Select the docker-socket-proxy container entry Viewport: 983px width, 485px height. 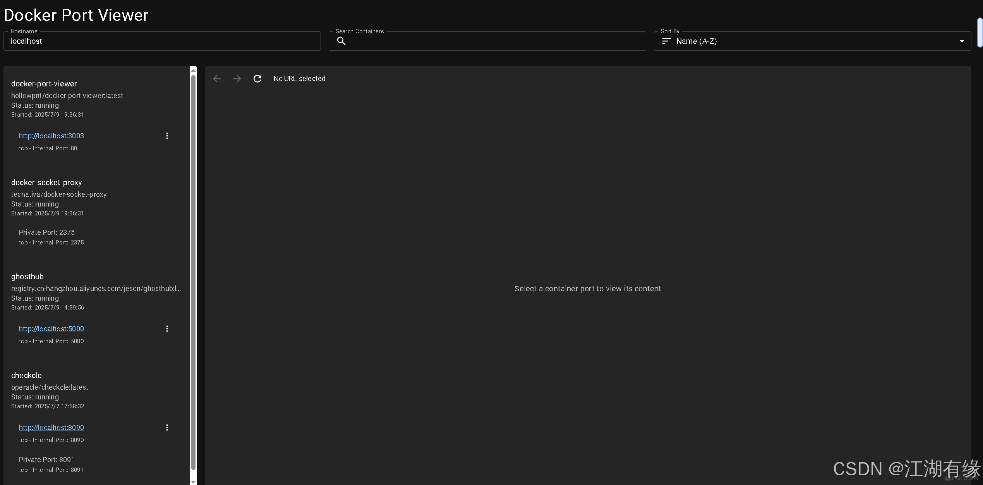[x=46, y=182]
